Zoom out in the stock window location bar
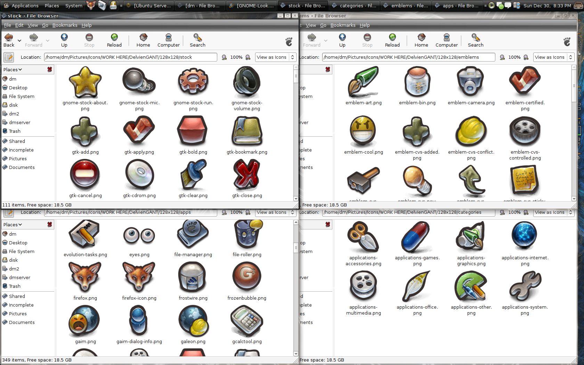 224,57
